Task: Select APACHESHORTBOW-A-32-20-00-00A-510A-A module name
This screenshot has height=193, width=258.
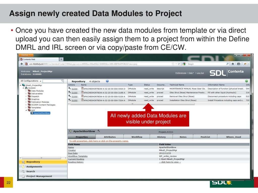Action: pyautogui.click(x=104, y=96)
